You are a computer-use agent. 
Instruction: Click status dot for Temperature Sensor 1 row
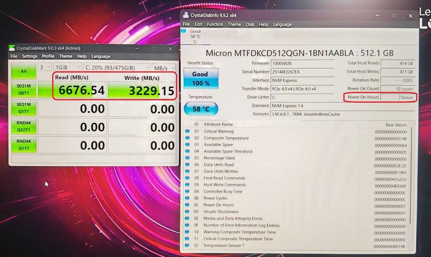[187, 245]
